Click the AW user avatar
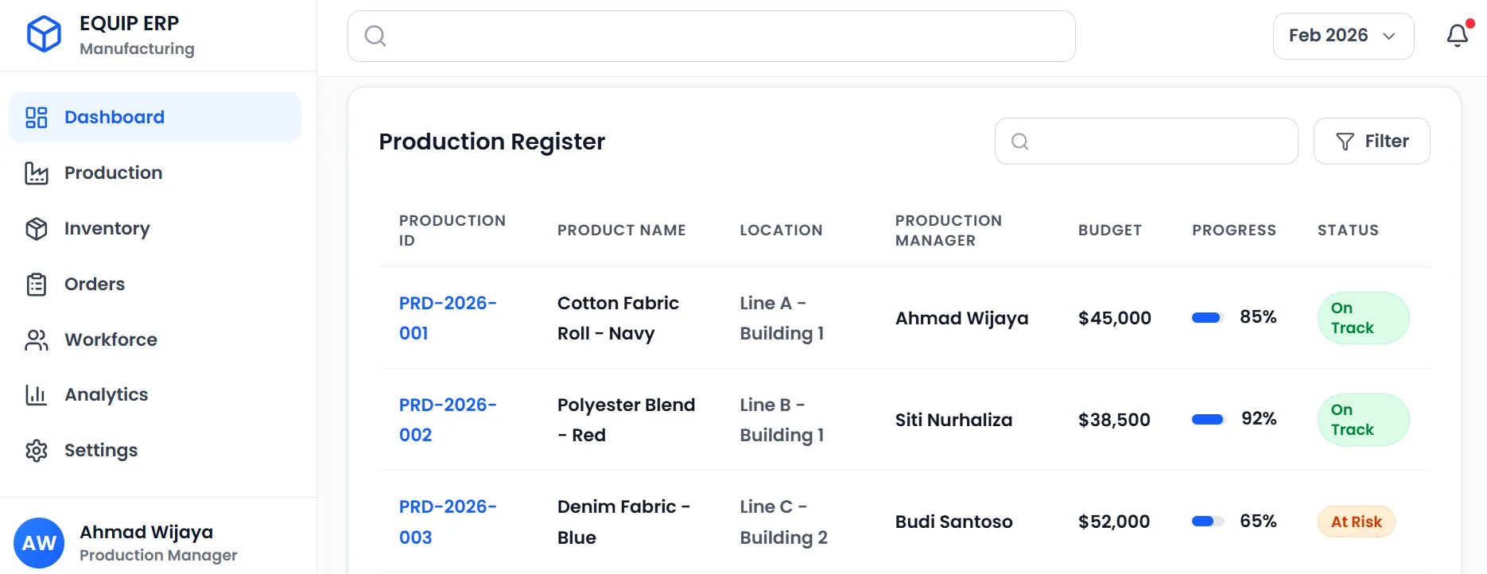Image resolution: width=1487 pixels, height=574 pixels. [39, 543]
